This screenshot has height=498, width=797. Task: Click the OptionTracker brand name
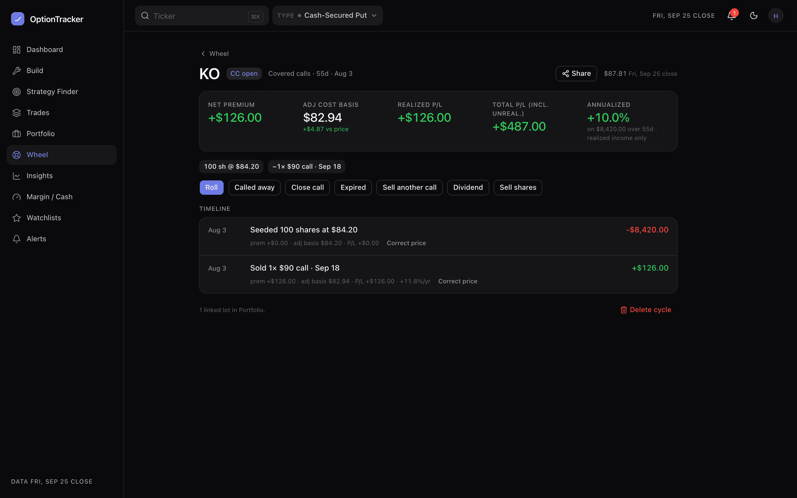click(x=57, y=19)
